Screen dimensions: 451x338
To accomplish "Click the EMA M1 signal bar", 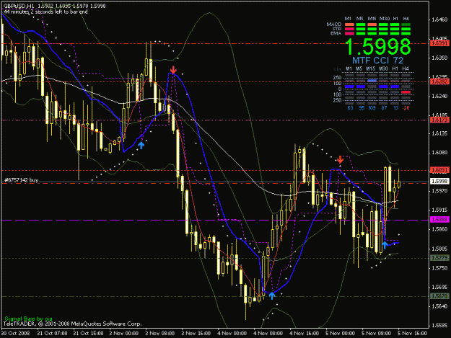I will point(349,33).
